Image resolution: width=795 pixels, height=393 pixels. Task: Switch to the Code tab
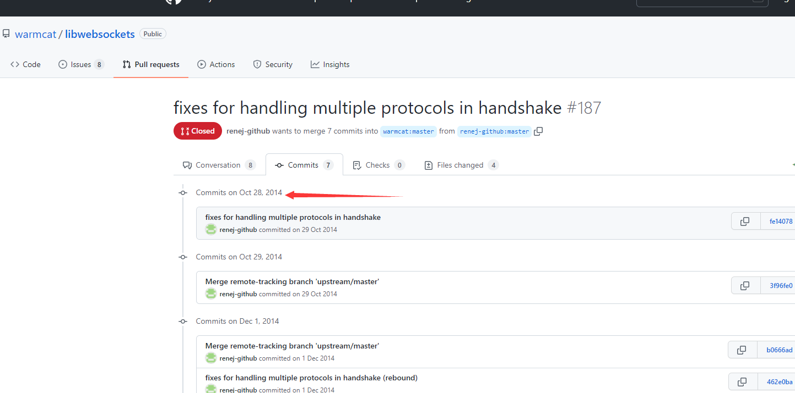(25, 64)
